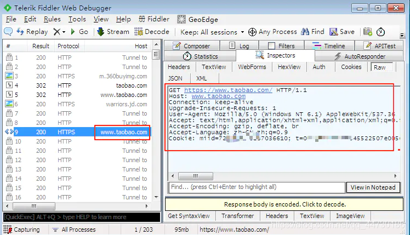
Task: Click the Find binoculars button
Action: click(x=312, y=32)
